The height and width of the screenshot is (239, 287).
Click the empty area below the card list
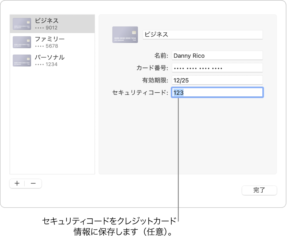[x=52, y=124]
